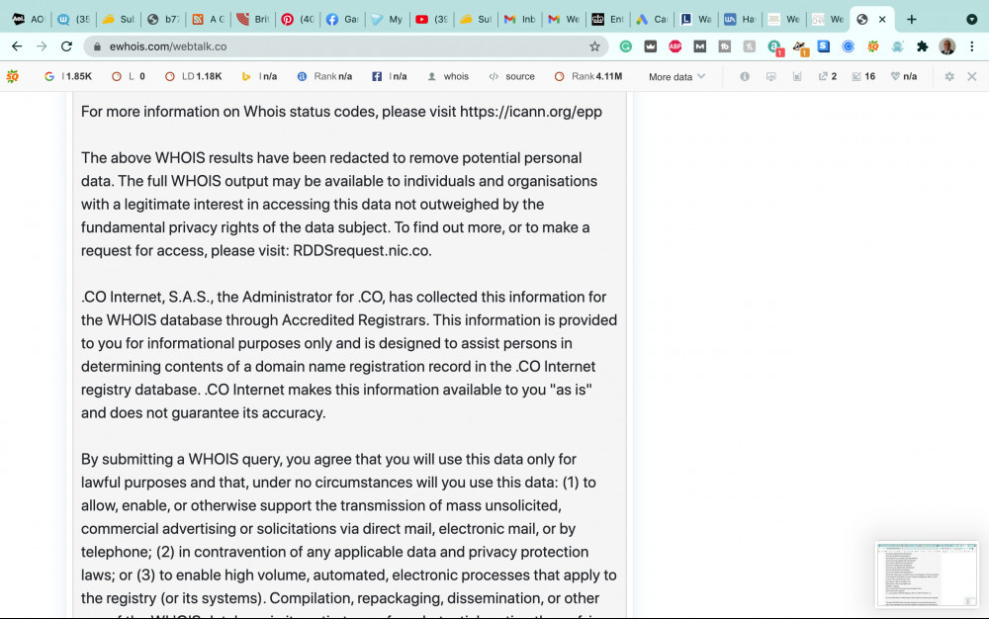The width and height of the screenshot is (989, 619).
Task: Switch to the b77 tab
Action: click(164, 20)
